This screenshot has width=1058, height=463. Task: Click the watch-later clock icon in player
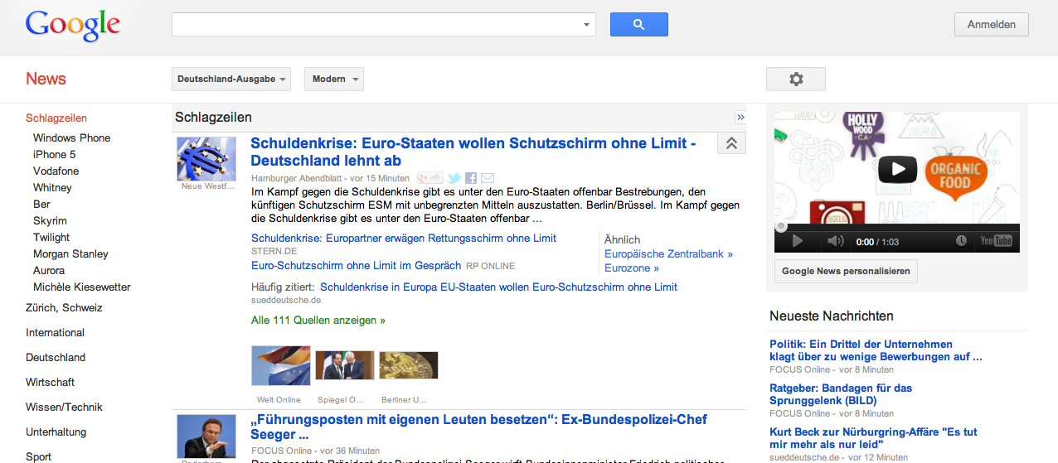pos(961,241)
